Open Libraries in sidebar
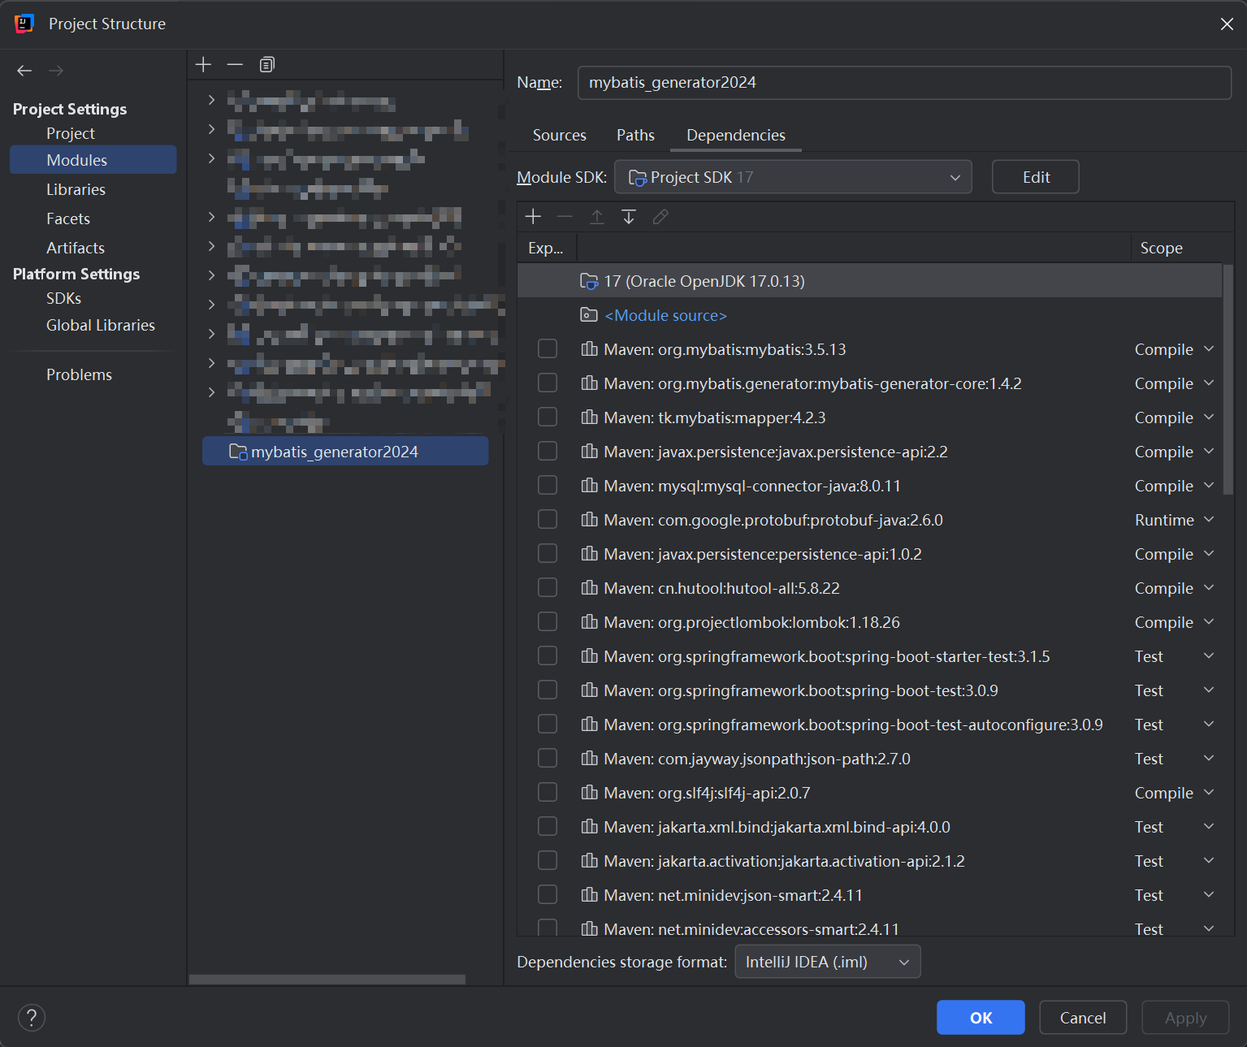The height and width of the screenshot is (1047, 1247). click(x=76, y=189)
